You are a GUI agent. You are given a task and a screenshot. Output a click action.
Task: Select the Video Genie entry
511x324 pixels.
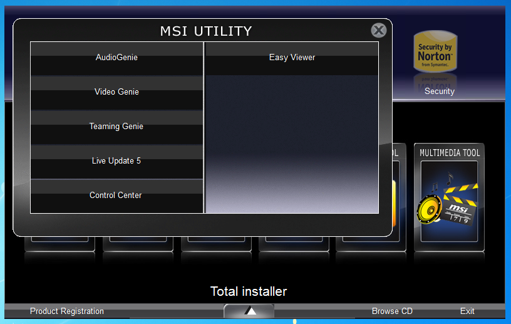tap(116, 93)
